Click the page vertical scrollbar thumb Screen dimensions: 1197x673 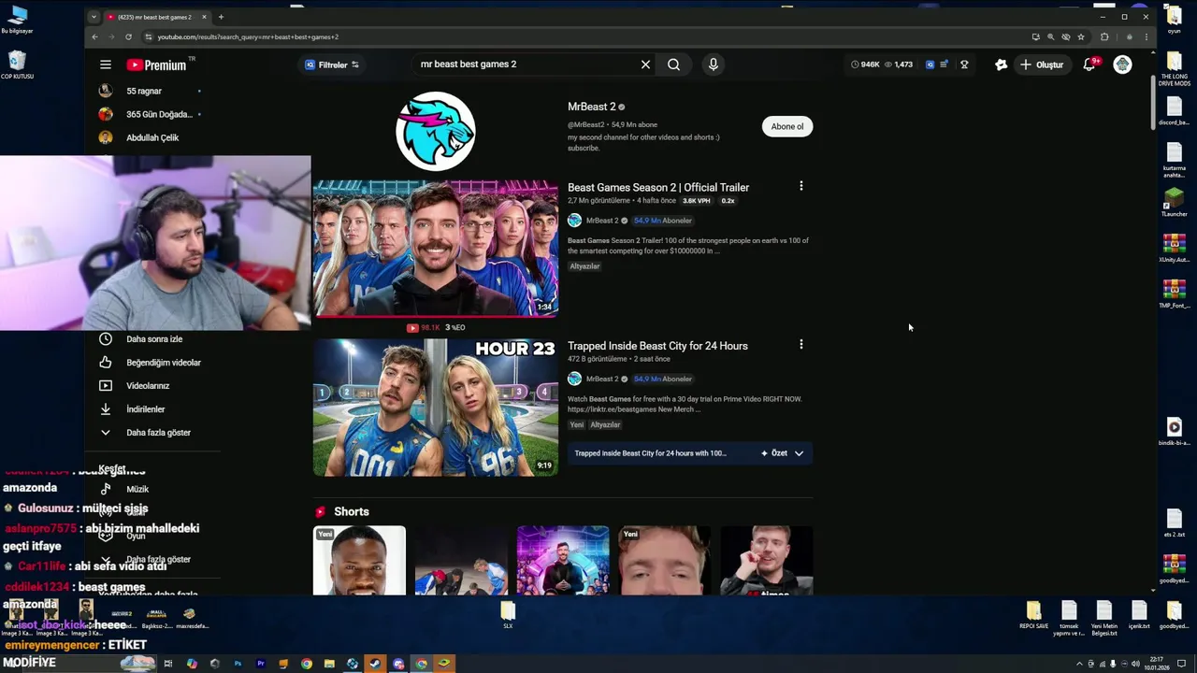(x=1152, y=103)
